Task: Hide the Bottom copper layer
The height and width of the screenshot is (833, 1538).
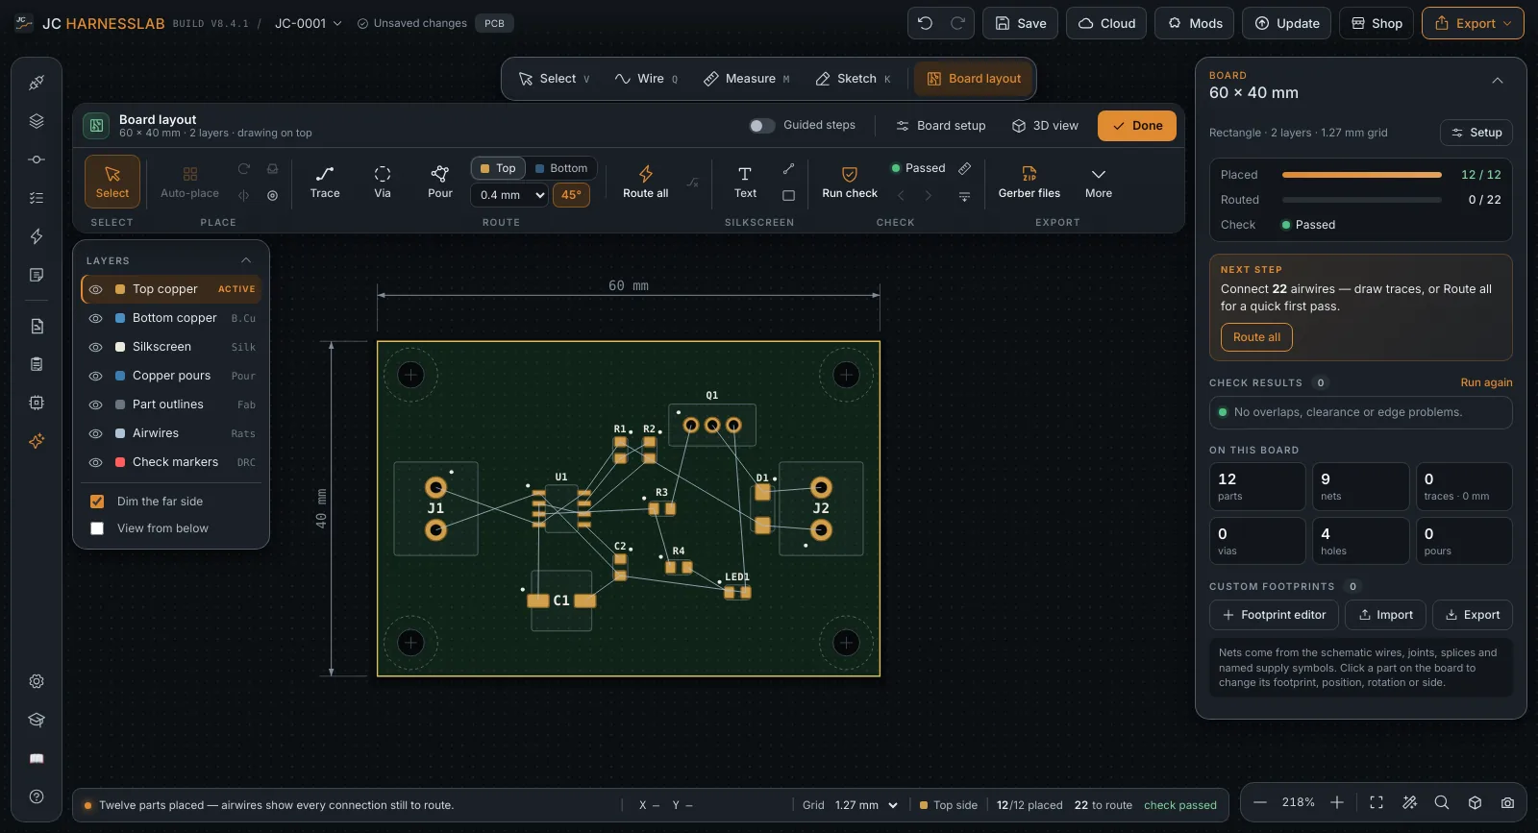Action: [95, 318]
